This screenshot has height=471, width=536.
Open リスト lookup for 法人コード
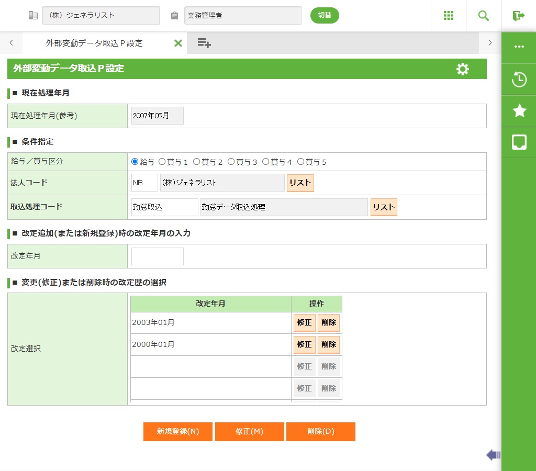point(300,183)
